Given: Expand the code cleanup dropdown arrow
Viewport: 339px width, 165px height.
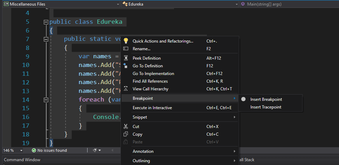Looking at the screenshot, I should tap(100, 150).
